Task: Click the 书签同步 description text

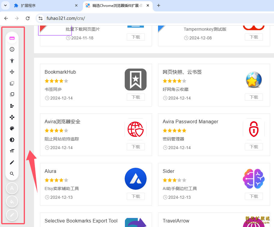Action: (53, 89)
